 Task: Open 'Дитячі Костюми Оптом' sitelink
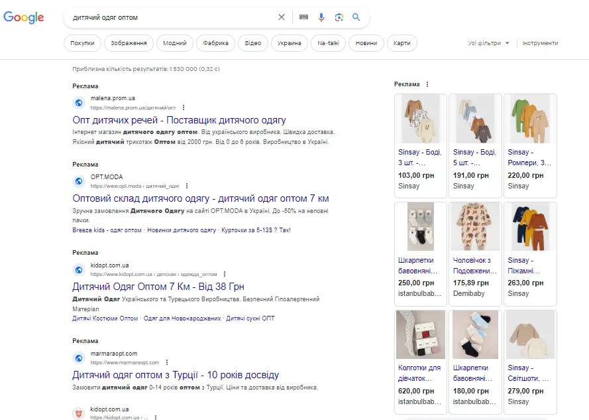click(x=105, y=318)
